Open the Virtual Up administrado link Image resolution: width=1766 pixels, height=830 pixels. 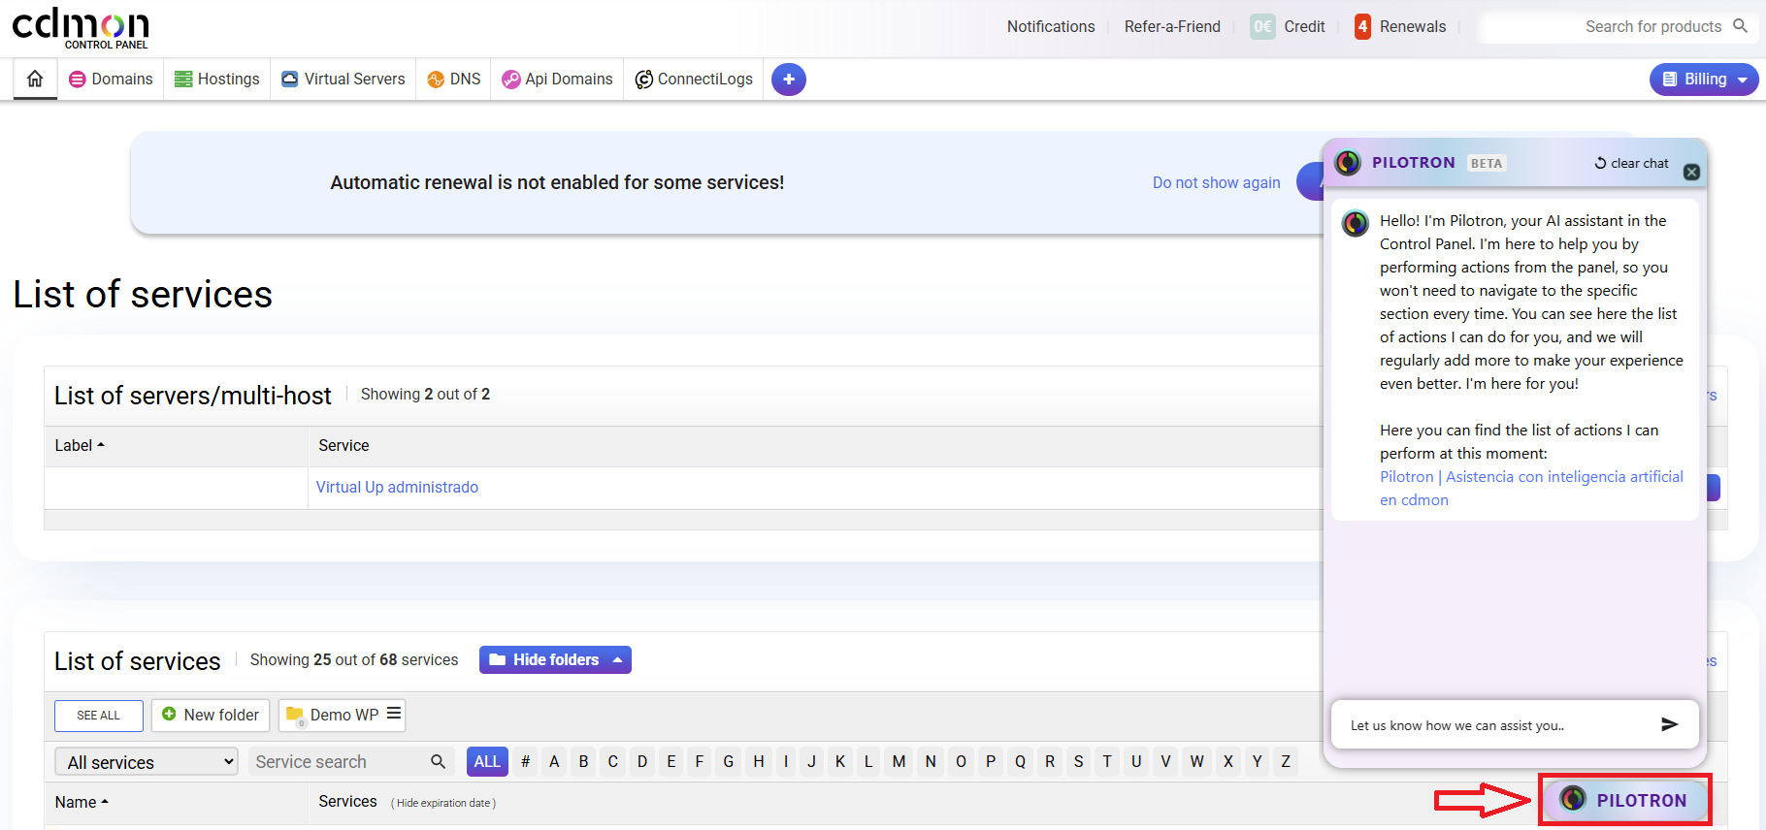(x=397, y=487)
